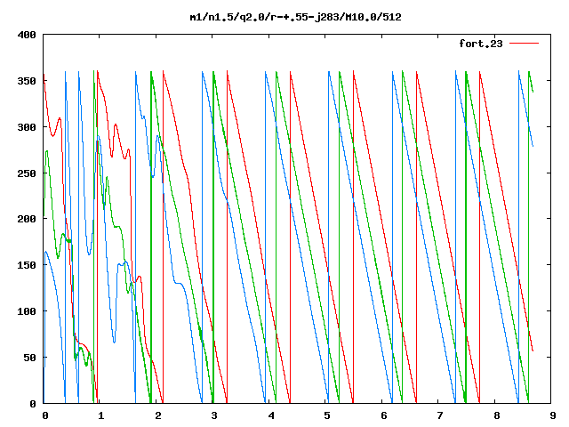Click the fort.23 legend label
The image size is (569, 427).
(481, 44)
